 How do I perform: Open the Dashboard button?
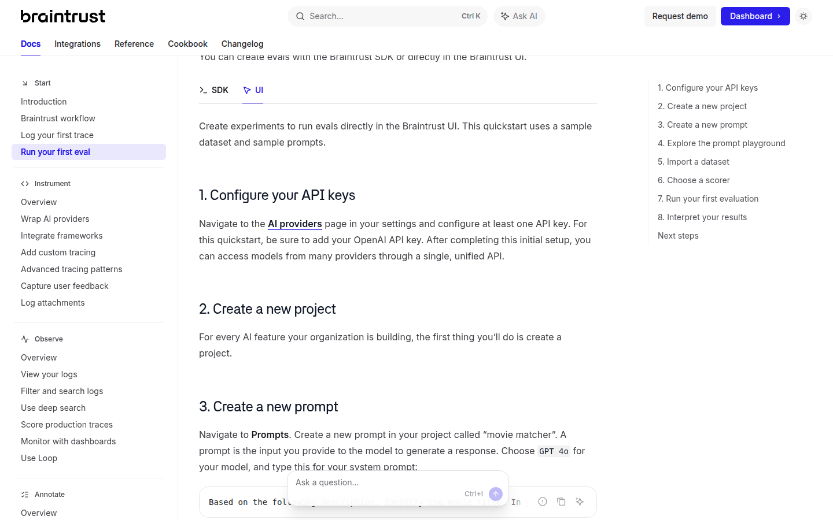coord(755,16)
